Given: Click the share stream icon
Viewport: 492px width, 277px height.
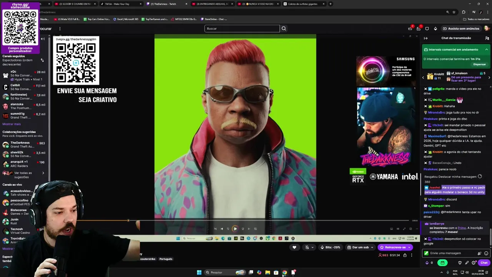Looking at the screenshot, I should click(405, 255).
